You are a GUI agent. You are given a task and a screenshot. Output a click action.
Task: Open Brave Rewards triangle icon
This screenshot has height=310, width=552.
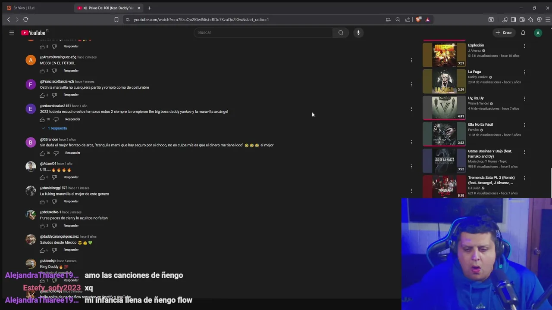(x=427, y=19)
